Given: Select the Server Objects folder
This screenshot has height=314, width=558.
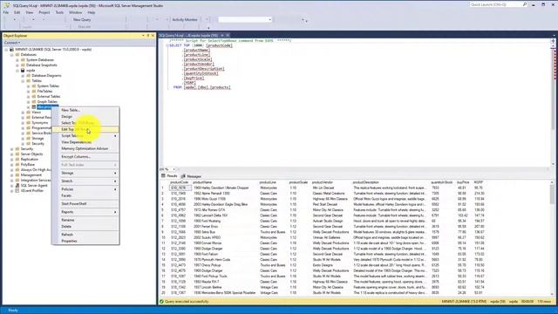Looking at the screenshot, I should pyautogui.click(x=31, y=154).
